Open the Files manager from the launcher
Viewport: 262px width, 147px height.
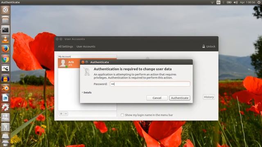tap(5, 20)
